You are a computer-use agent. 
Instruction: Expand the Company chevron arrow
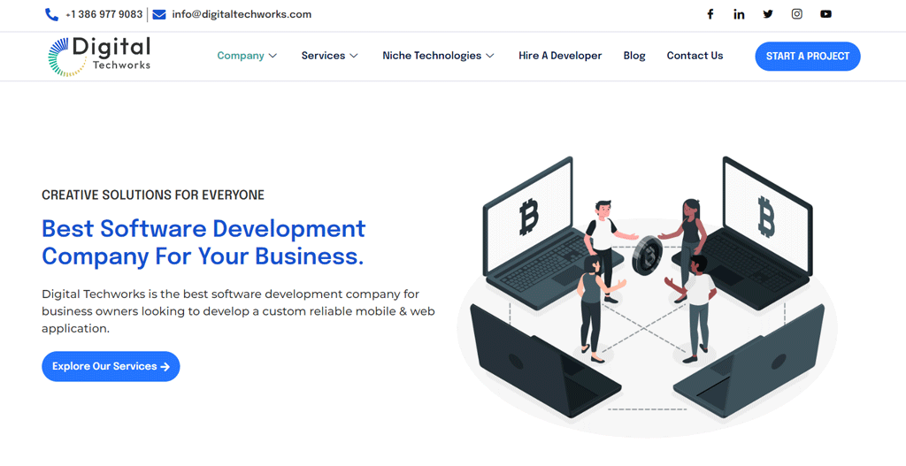(x=273, y=56)
